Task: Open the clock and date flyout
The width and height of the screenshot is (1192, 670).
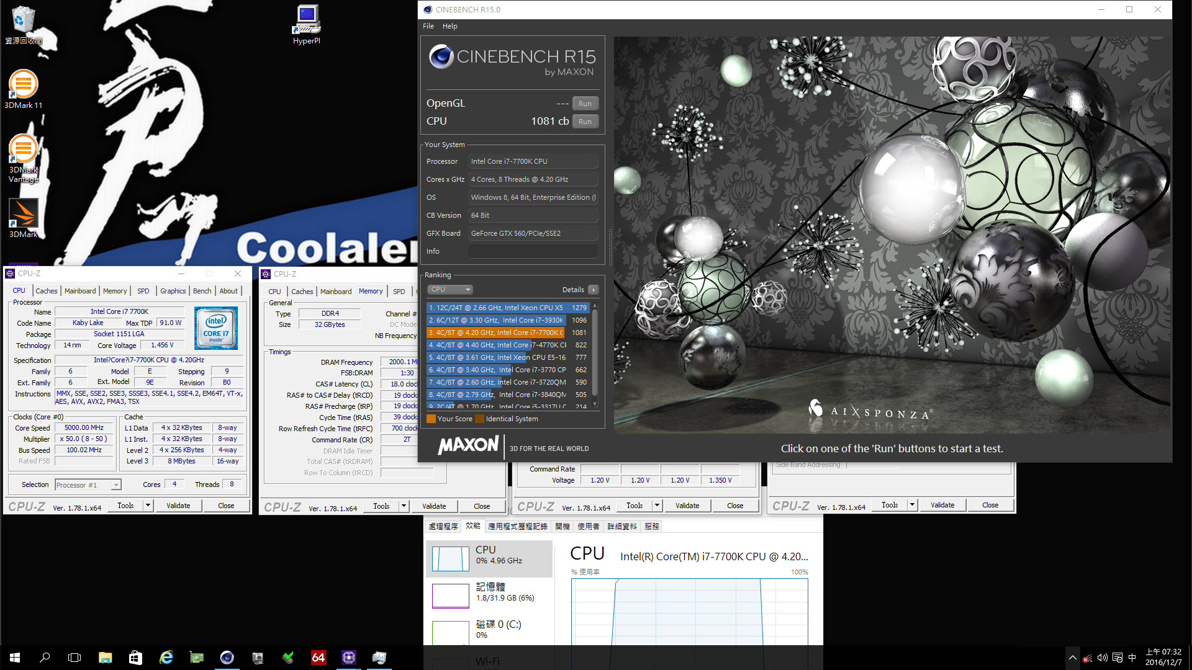Action: (x=1163, y=658)
